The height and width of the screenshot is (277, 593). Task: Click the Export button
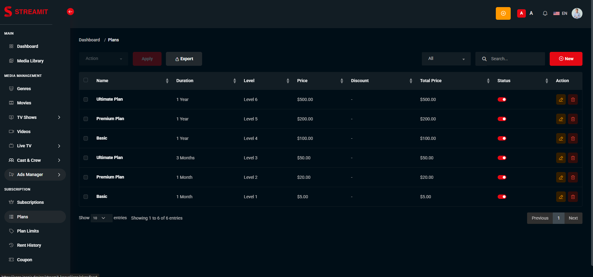tap(184, 59)
